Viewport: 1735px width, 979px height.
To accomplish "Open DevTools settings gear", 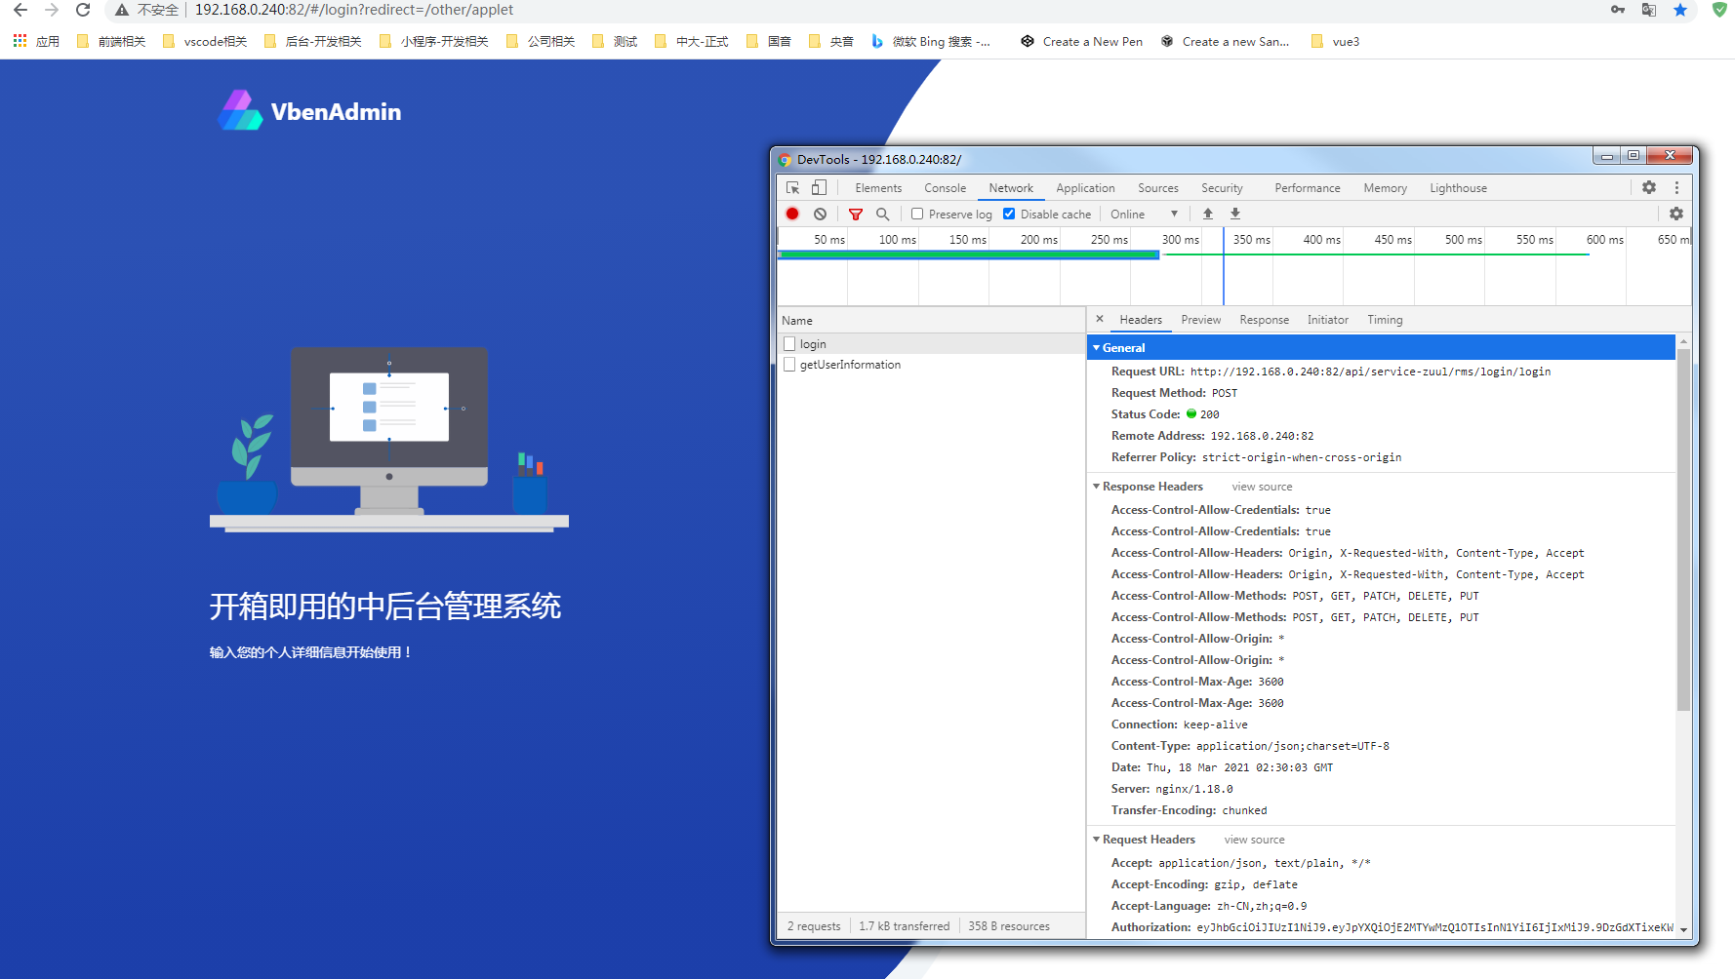I will 1649,187.
